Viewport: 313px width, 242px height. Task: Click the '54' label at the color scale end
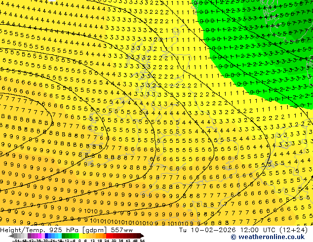pyautogui.click(x=142, y=241)
